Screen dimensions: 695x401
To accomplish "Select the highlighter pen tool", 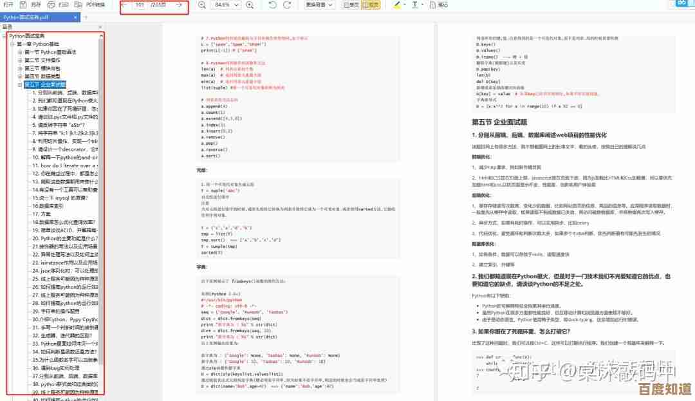I will (x=396, y=5).
